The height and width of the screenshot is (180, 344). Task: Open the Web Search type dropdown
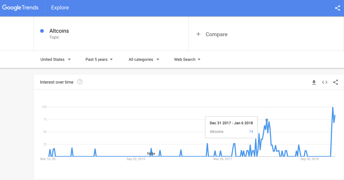coord(187,59)
